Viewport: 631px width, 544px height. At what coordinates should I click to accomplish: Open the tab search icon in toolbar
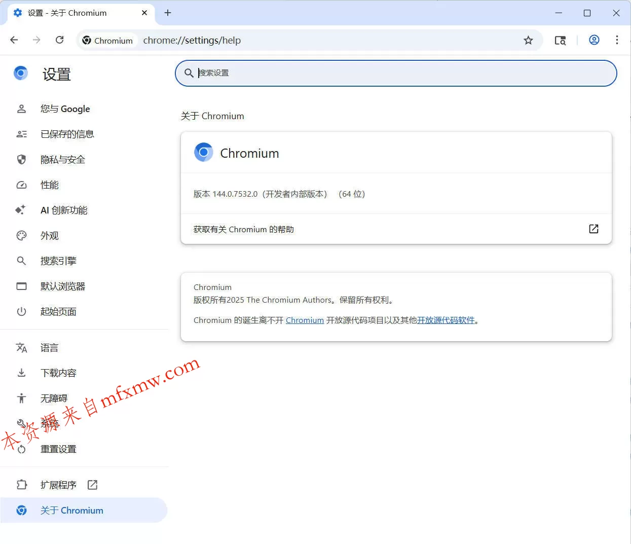(x=560, y=41)
